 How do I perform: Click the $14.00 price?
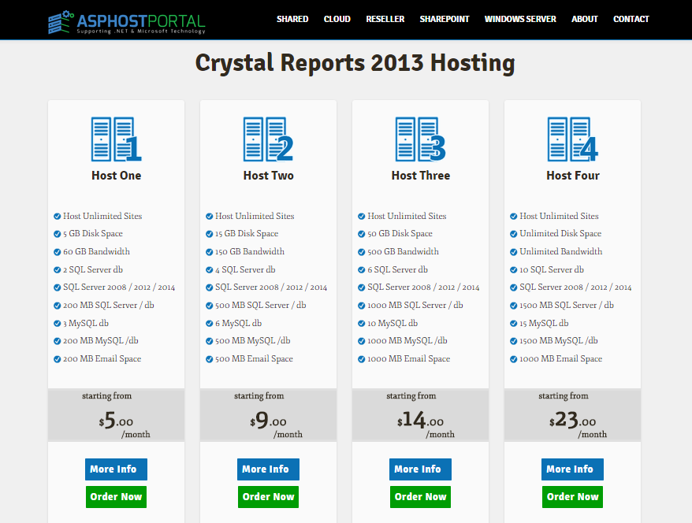[x=421, y=421]
